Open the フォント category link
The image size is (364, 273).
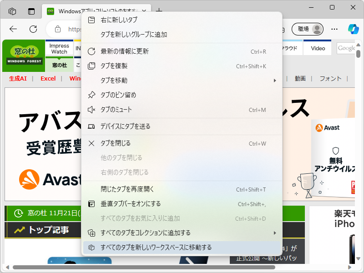(x=330, y=78)
